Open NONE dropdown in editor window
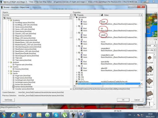This screenshot has width=158, height=118. click(154, 45)
